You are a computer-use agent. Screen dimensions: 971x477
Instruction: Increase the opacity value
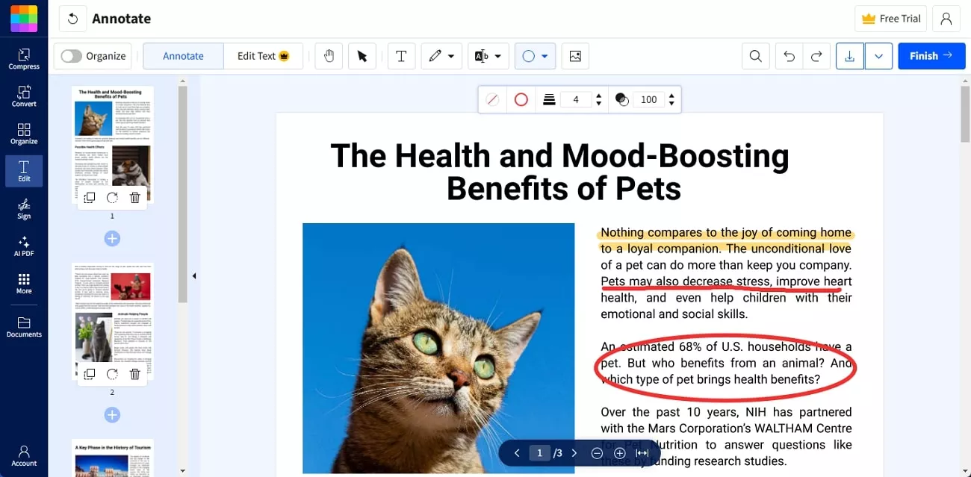coord(671,96)
